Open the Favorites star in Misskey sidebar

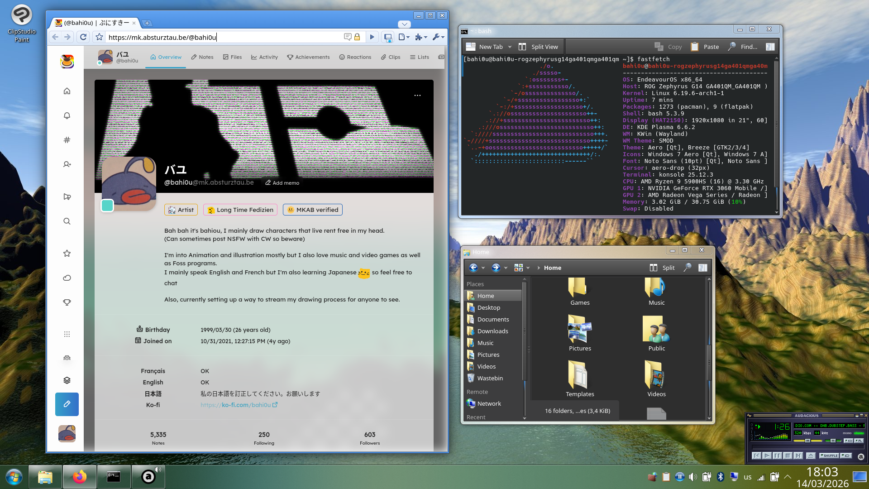[x=67, y=254]
